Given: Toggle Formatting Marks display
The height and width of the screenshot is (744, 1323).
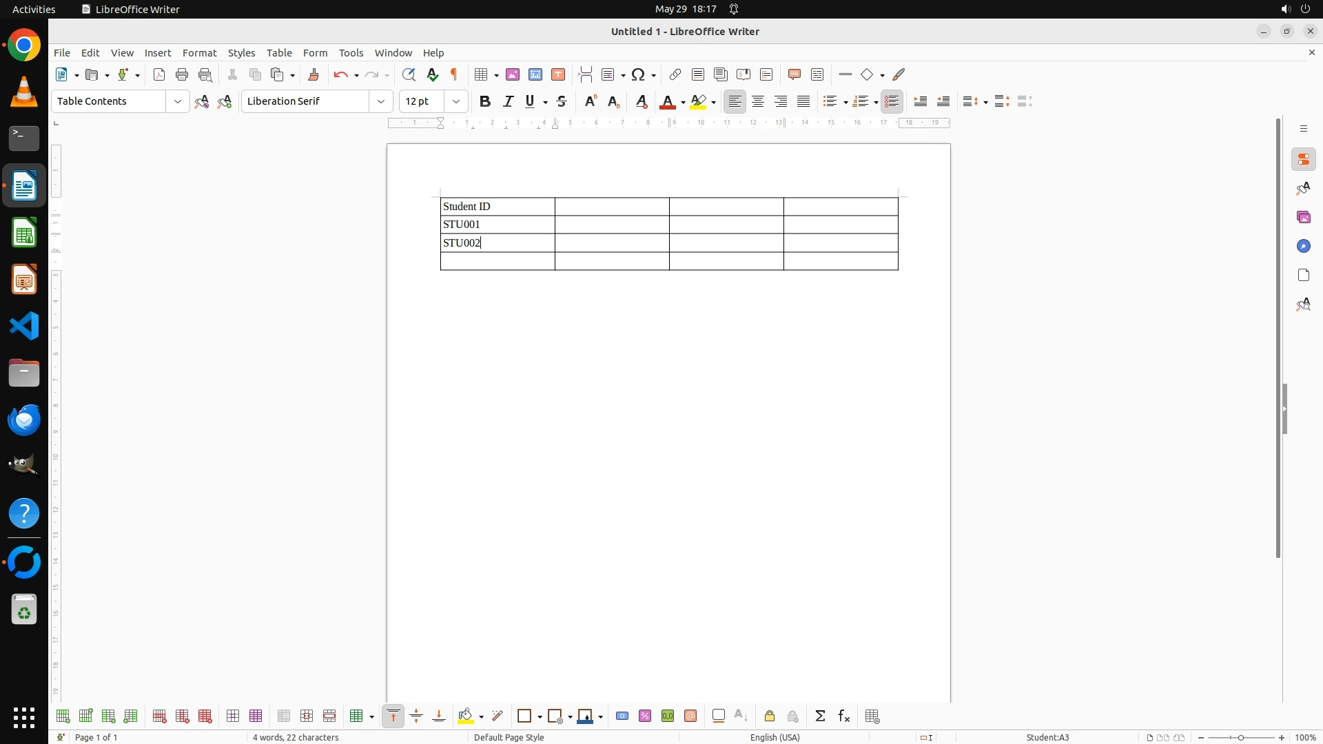Looking at the screenshot, I should pyautogui.click(x=454, y=74).
